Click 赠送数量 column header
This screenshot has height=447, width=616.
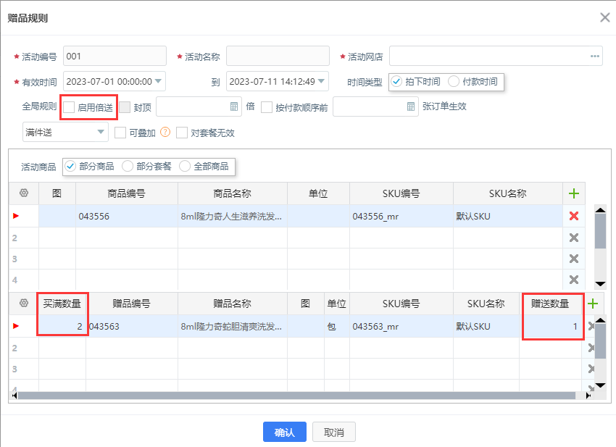pyautogui.click(x=550, y=304)
